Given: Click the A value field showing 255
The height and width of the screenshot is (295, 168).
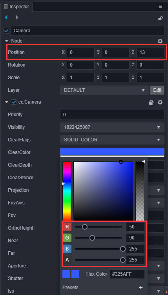Looking at the screenshot, I should (x=135, y=260).
